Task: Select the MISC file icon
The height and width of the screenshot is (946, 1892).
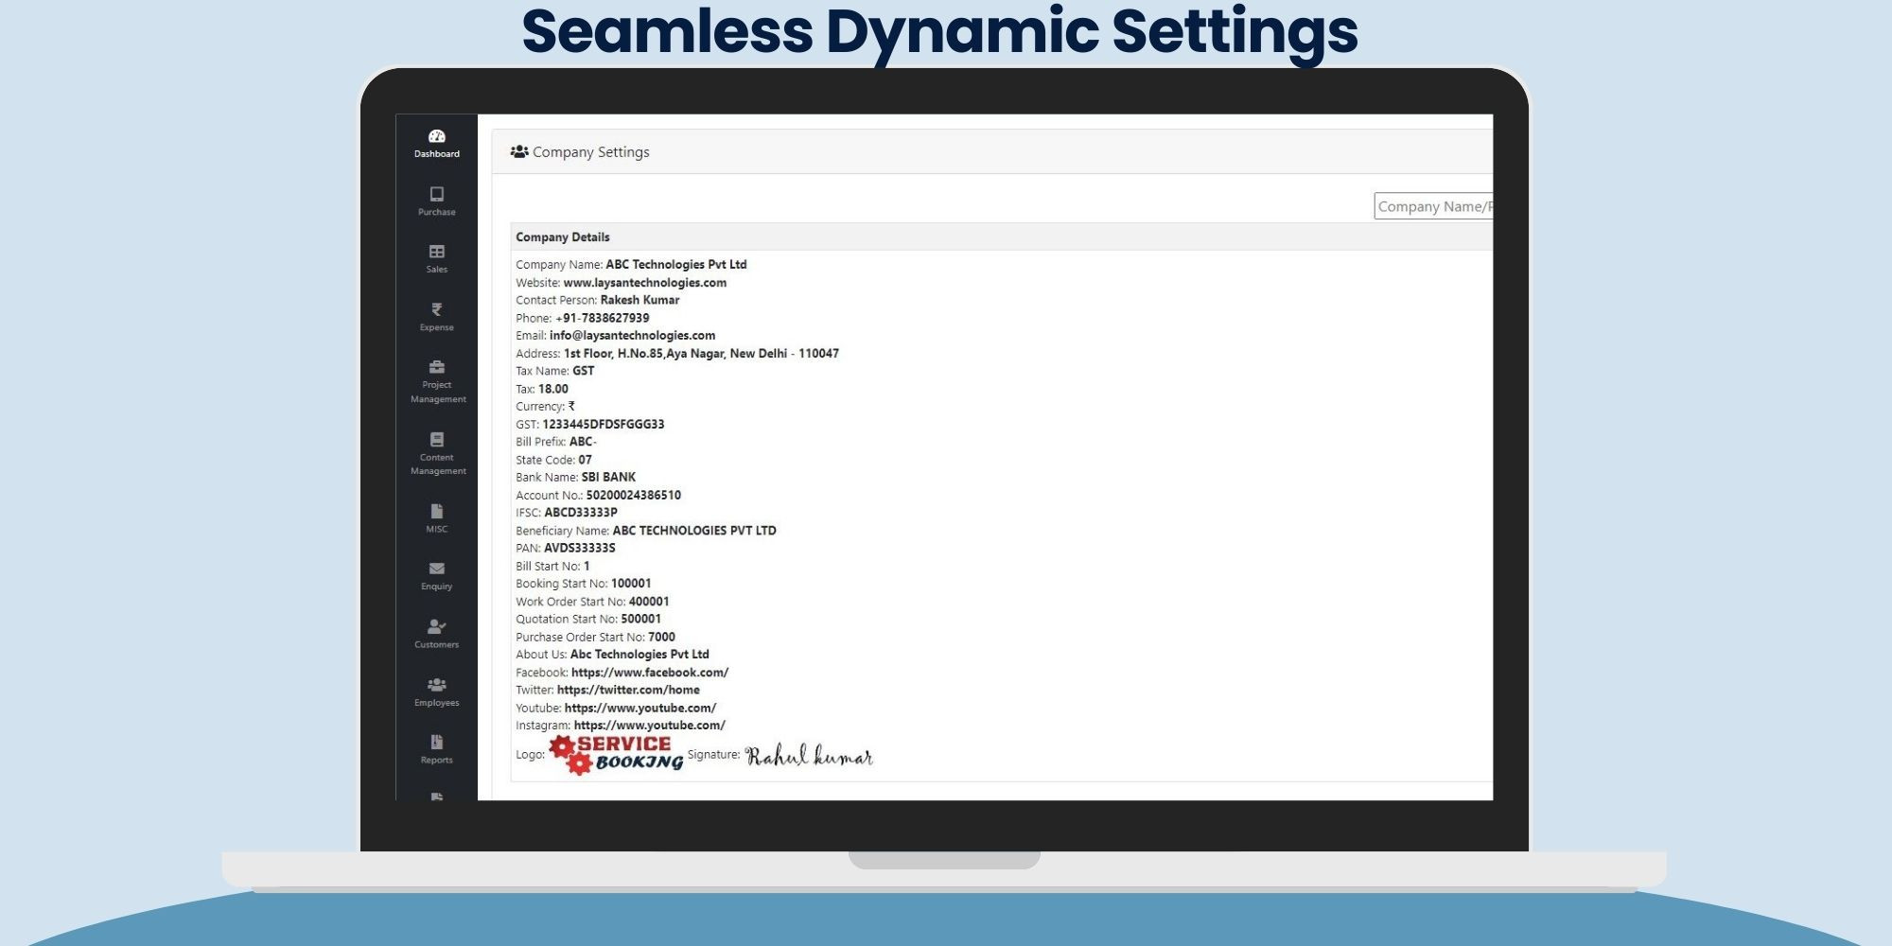Action: click(436, 512)
